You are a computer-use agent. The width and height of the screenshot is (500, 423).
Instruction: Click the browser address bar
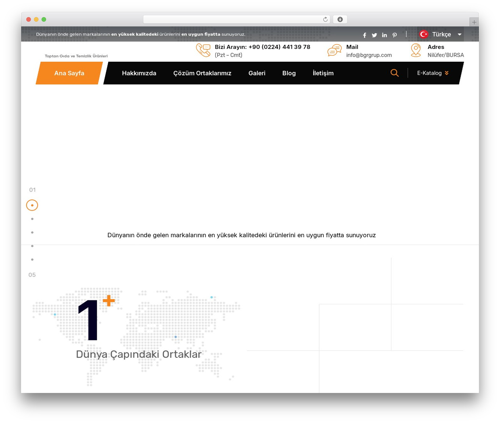pyautogui.click(x=237, y=20)
